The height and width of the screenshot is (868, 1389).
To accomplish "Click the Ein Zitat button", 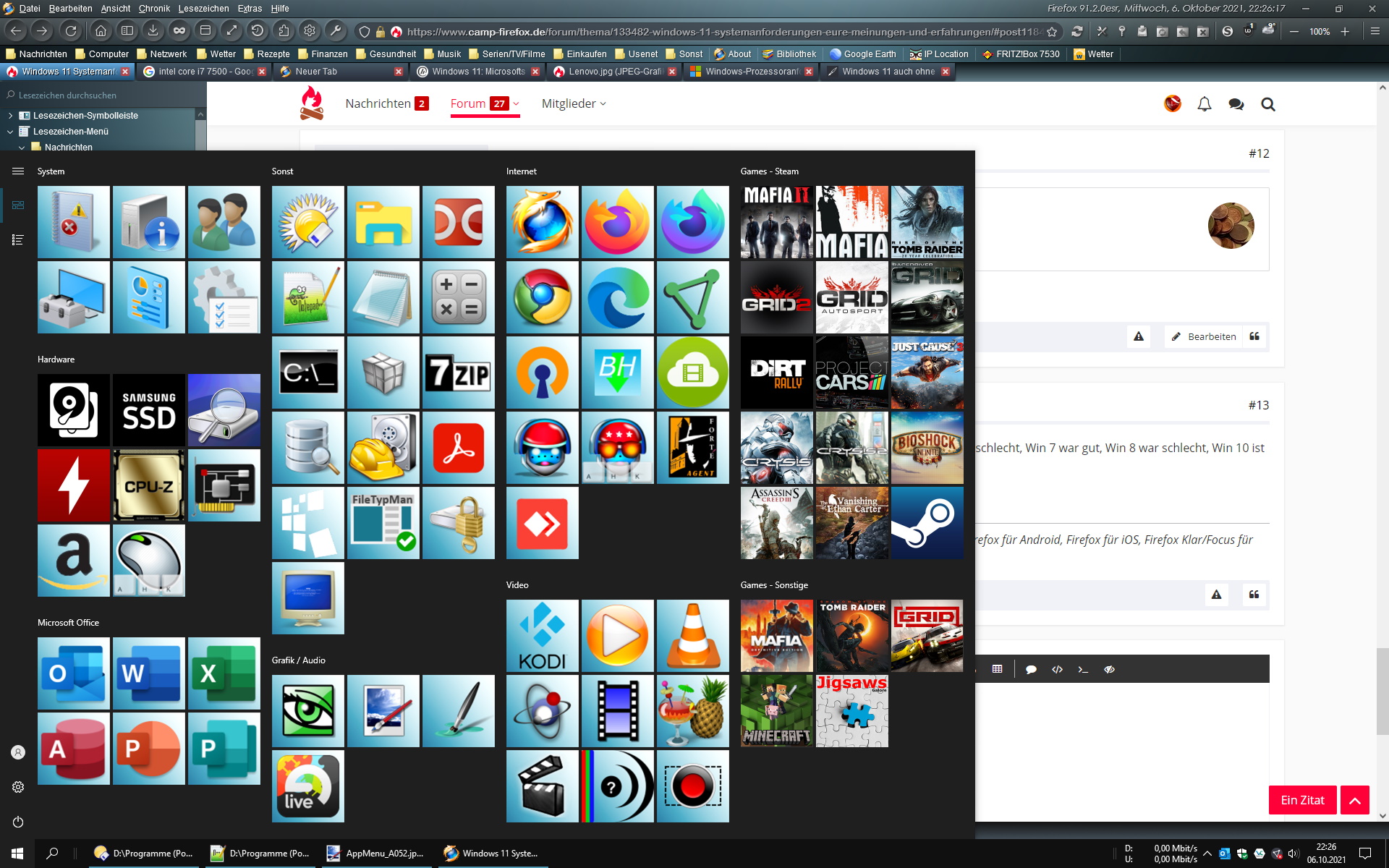I will 1301,800.
